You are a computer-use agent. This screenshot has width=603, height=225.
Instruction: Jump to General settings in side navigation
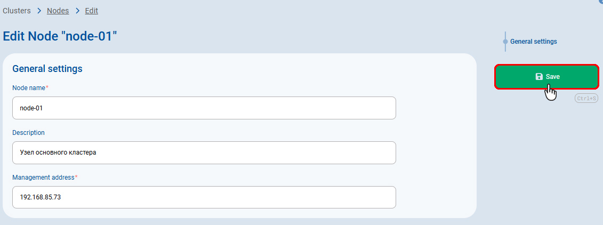[533, 41]
